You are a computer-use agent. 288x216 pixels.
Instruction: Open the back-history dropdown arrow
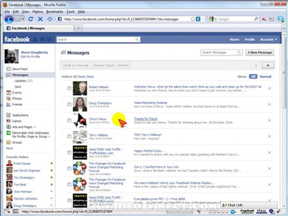[23, 19]
